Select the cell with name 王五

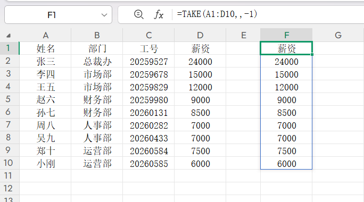coord(46,87)
